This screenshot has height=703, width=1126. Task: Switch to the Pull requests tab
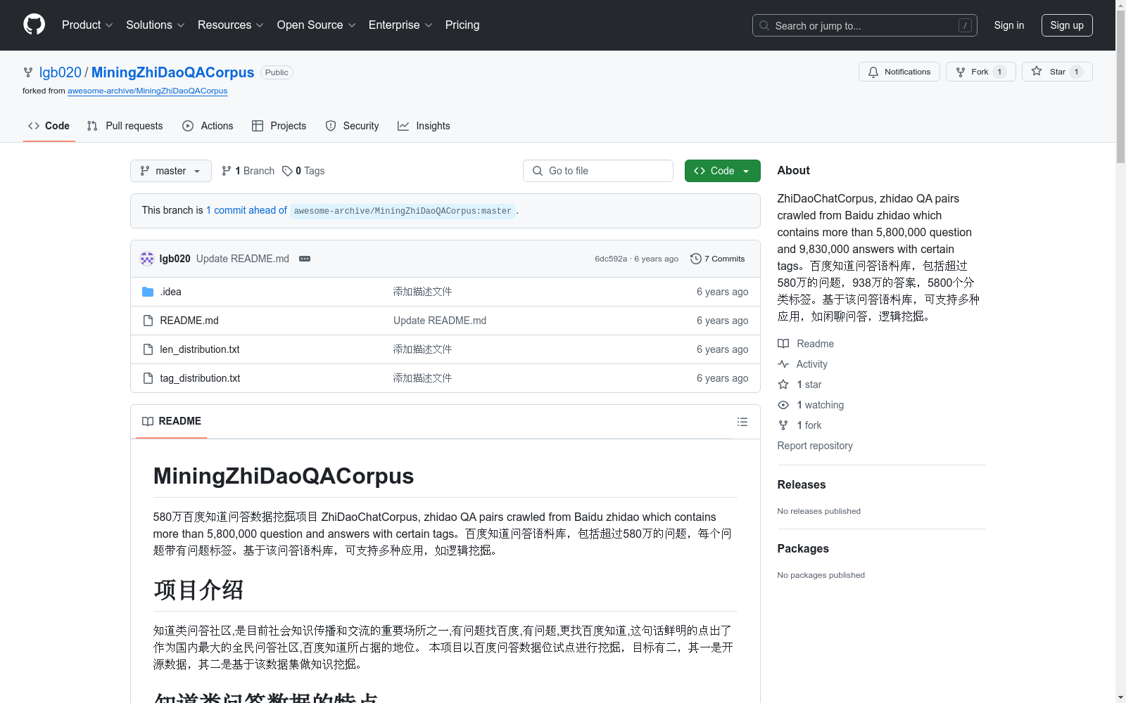[125, 126]
